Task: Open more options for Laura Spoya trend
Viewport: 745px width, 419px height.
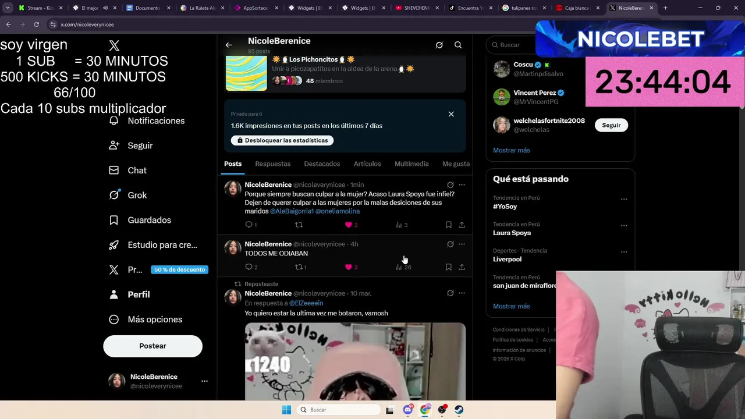Action: click(x=624, y=225)
